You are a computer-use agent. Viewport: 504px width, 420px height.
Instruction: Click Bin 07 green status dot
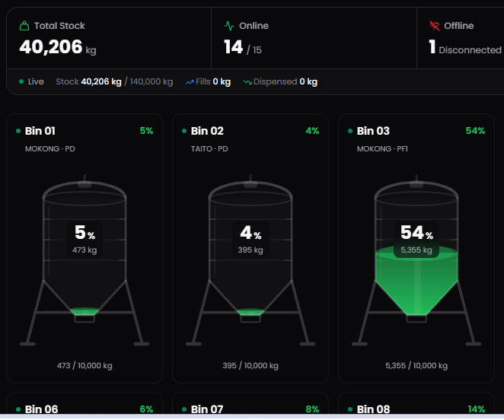(184, 409)
